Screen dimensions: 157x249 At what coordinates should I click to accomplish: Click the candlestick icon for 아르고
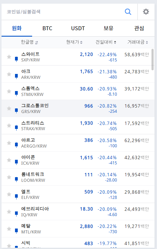click(x=16, y=145)
